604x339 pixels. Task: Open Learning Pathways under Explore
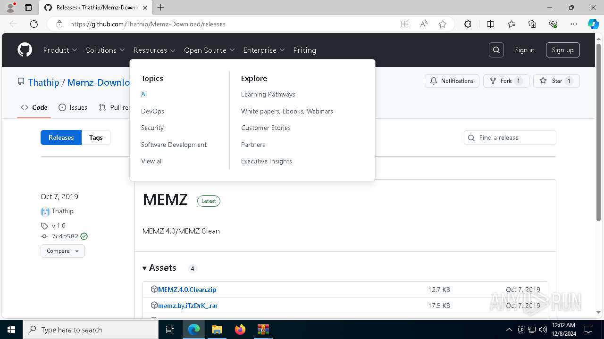(x=268, y=94)
